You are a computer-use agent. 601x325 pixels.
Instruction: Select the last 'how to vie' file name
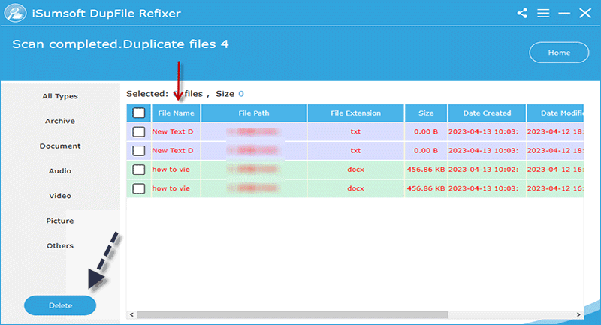point(171,188)
